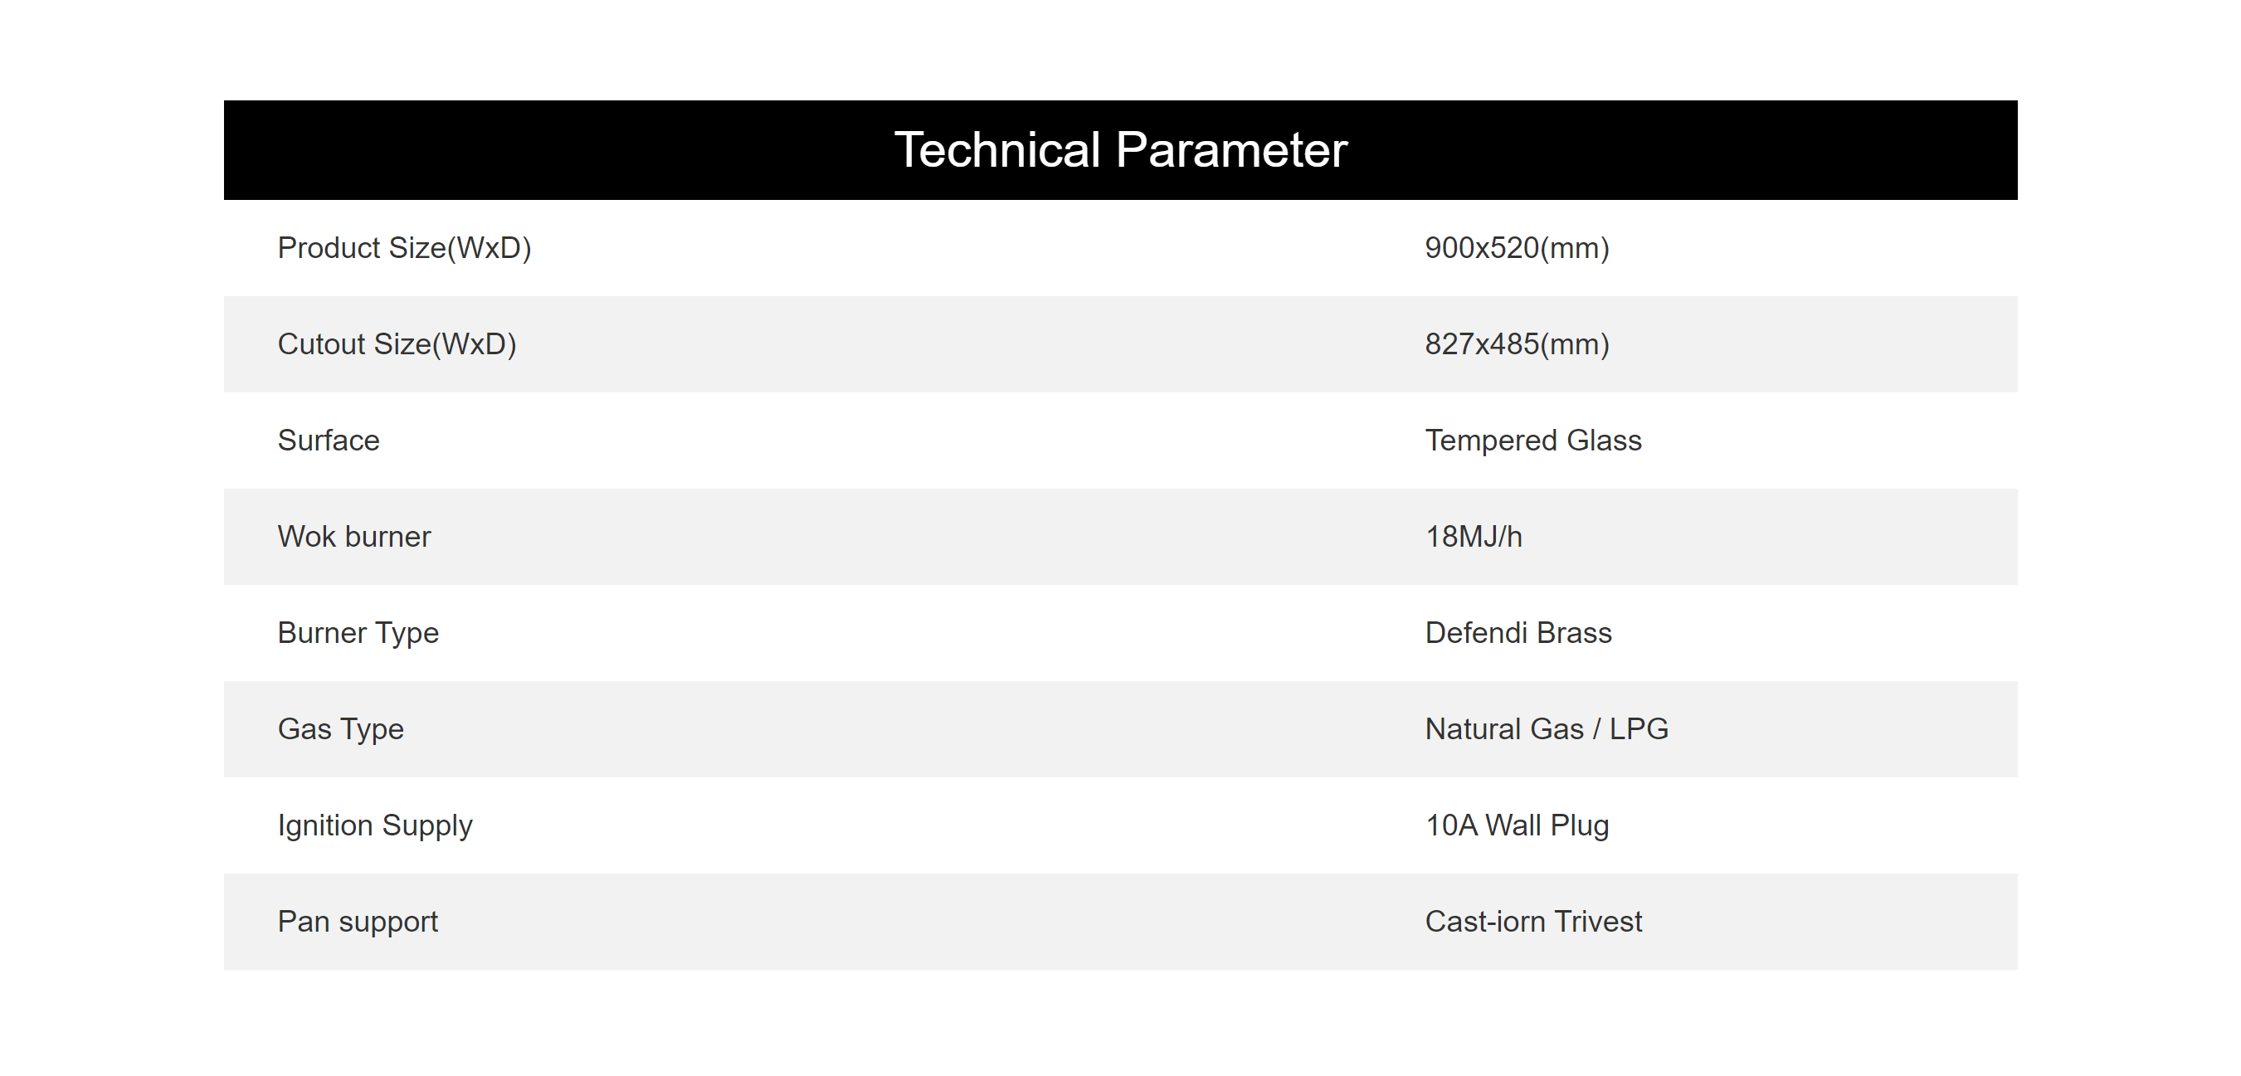This screenshot has width=2241, height=1076.
Task: Click the Cast-iorn Trivest value
Action: 1533,921
